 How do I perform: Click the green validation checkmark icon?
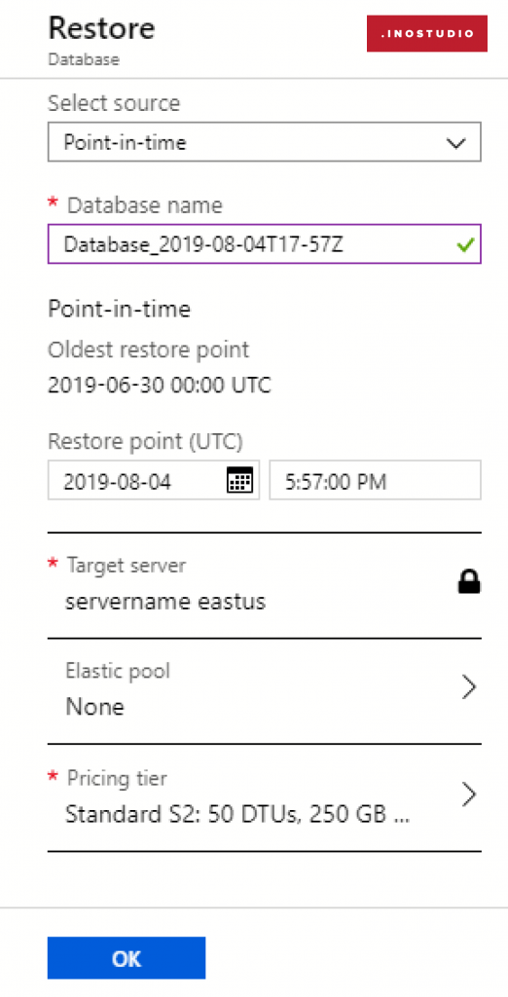click(465, 244)
